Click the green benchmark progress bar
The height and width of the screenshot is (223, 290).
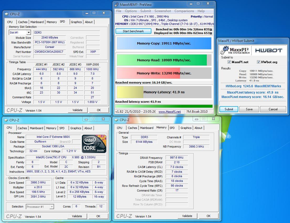click(164, 106)
